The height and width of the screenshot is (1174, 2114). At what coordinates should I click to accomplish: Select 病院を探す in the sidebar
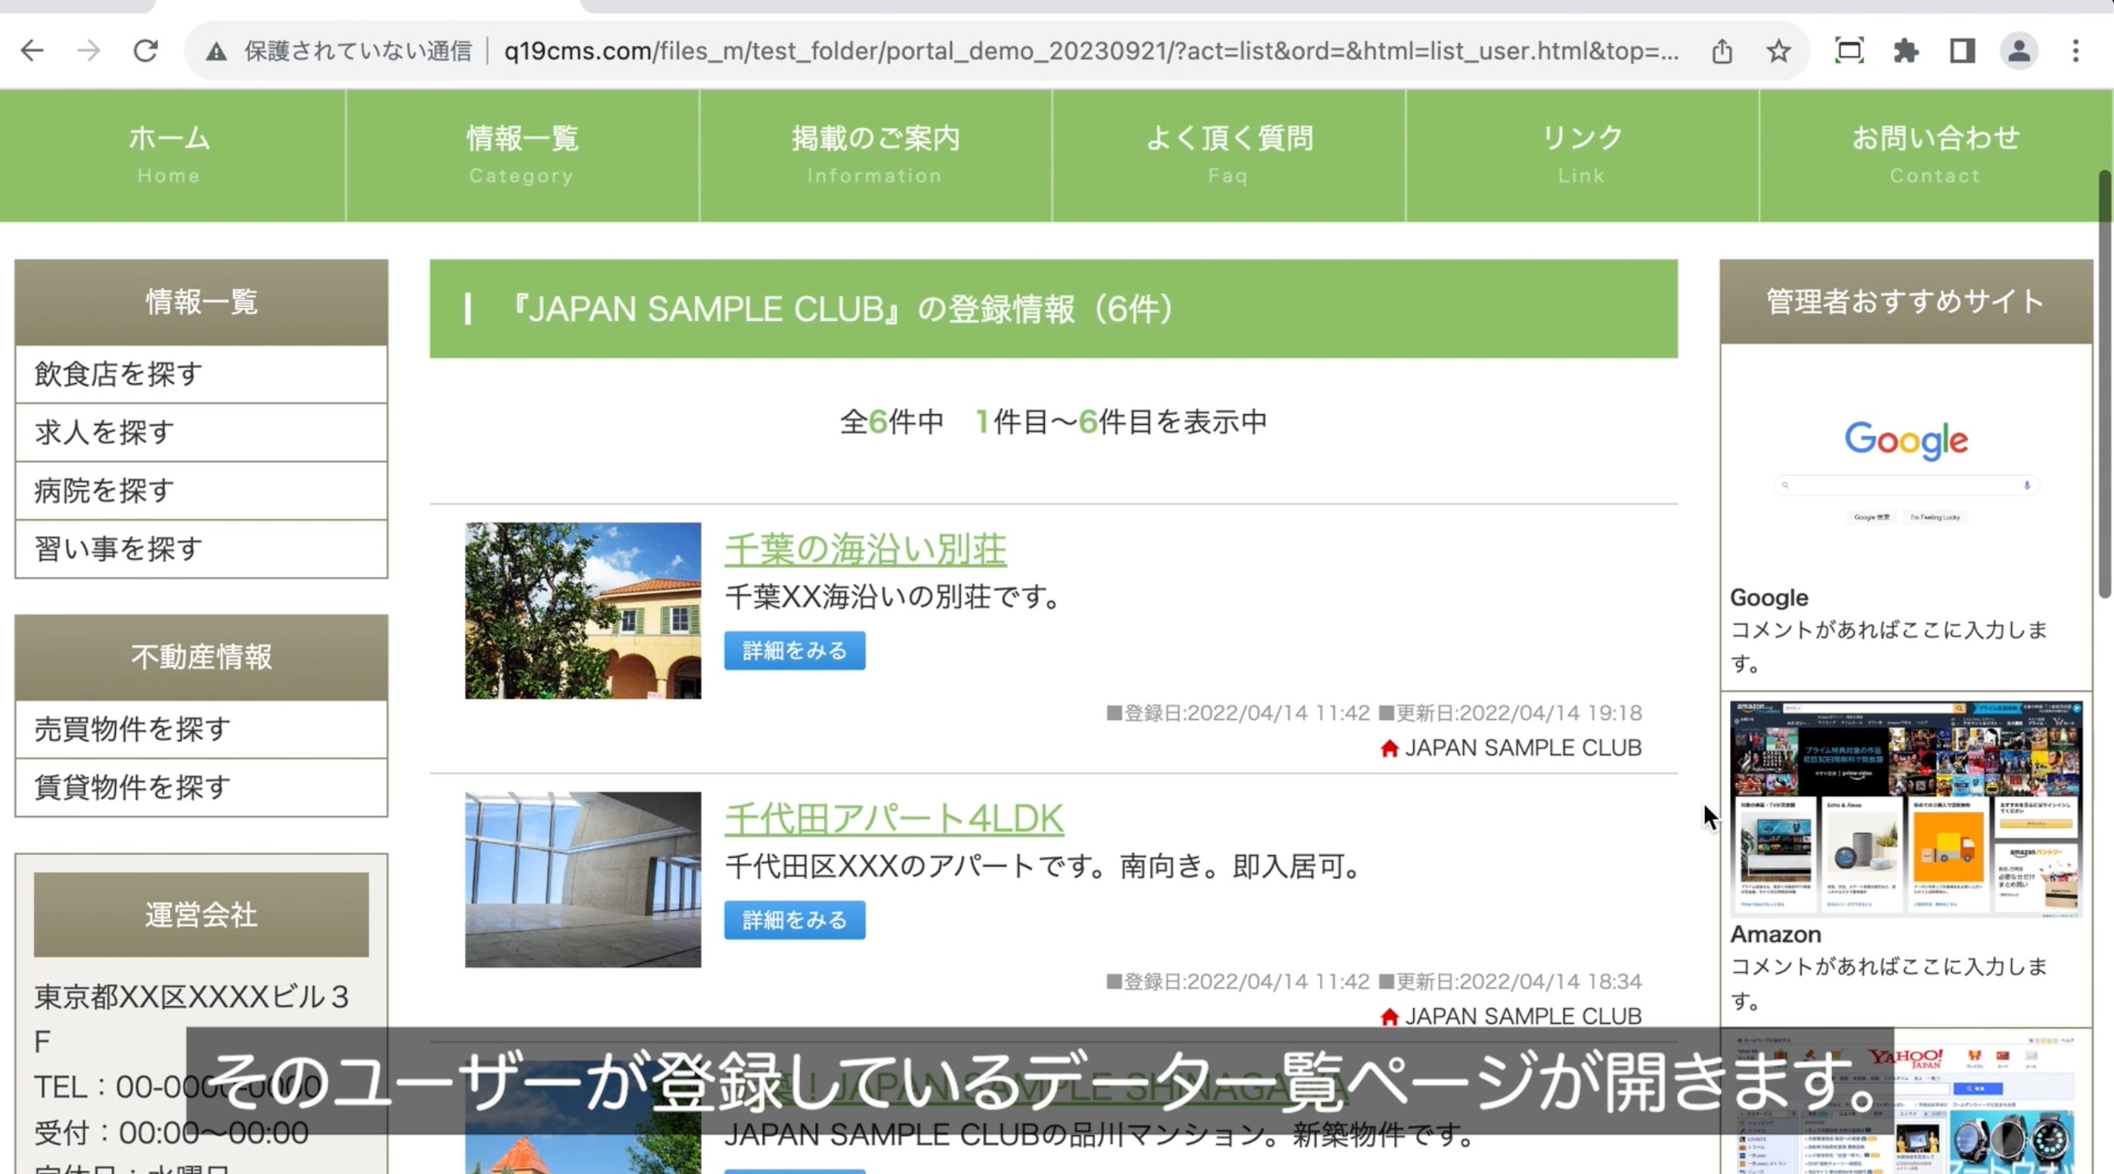(201, 491)
